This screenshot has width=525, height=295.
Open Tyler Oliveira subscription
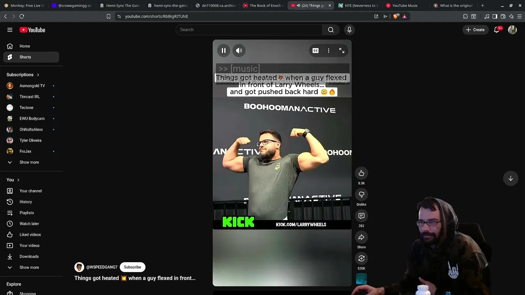pyautogui.click(x=31, y=141)
